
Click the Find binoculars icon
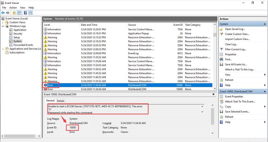coord(221,60)
